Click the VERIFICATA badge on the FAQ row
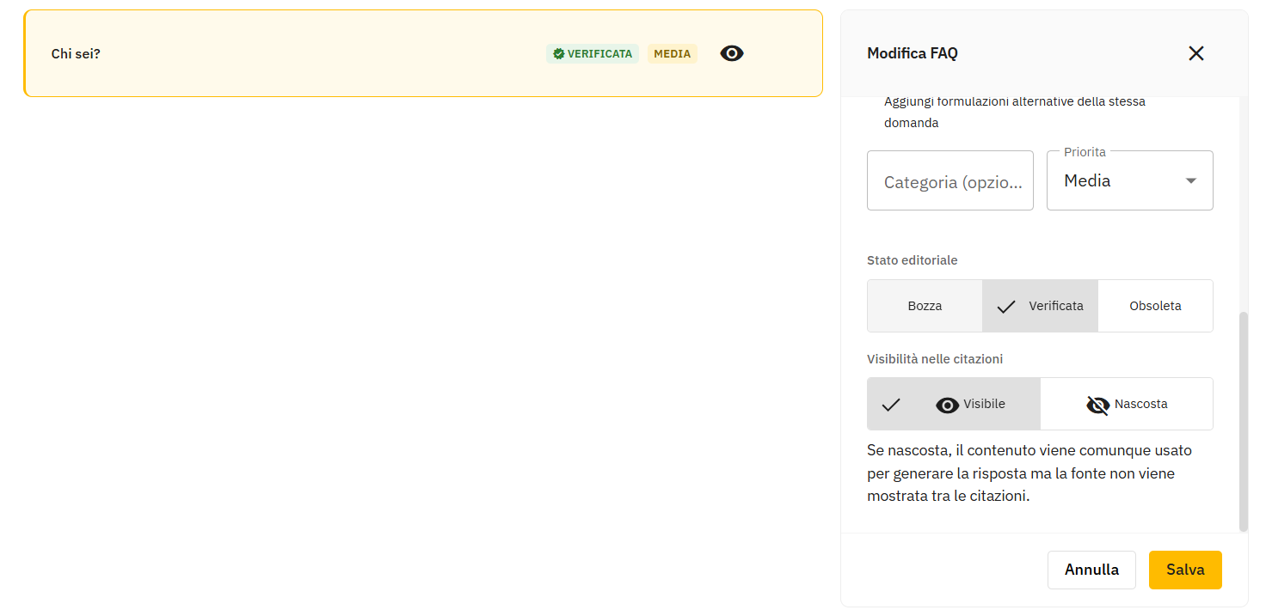Image resolution: width=1266 pixels, height=616 pixels. point(593,53)
